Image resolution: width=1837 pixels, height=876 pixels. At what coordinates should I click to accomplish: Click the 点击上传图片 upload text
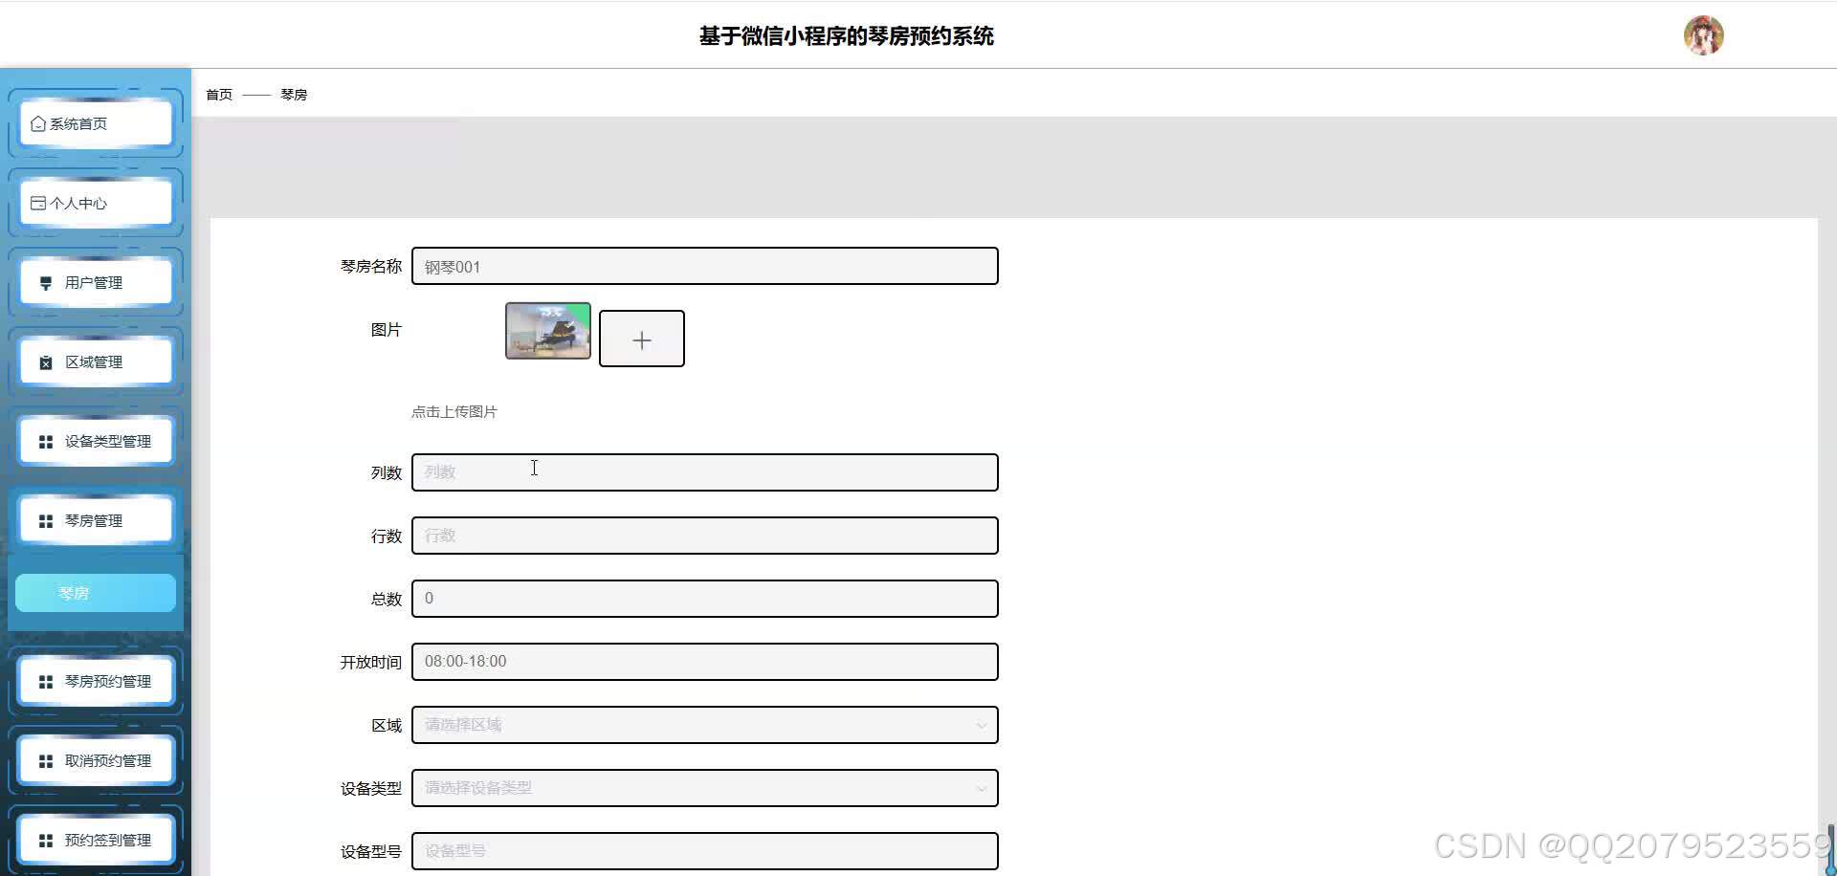pos(454,411)
